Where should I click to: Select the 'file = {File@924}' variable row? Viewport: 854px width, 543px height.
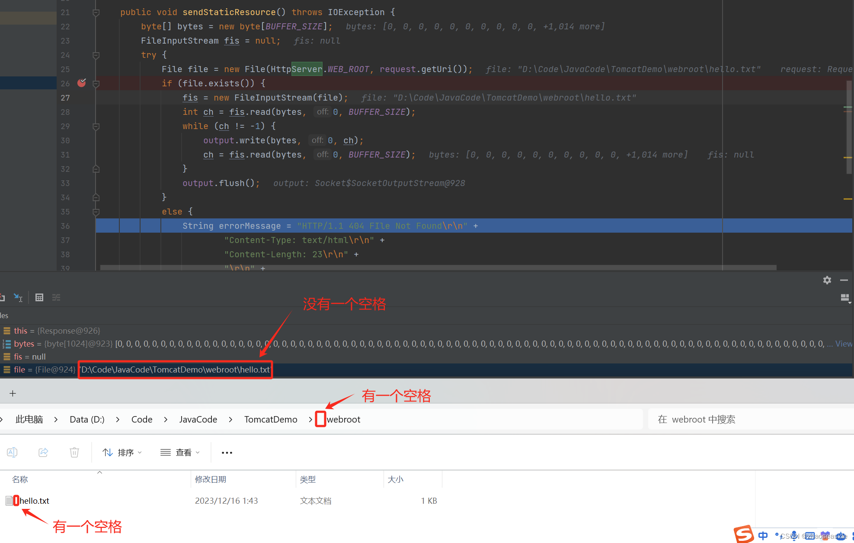[x=426, y=369]
